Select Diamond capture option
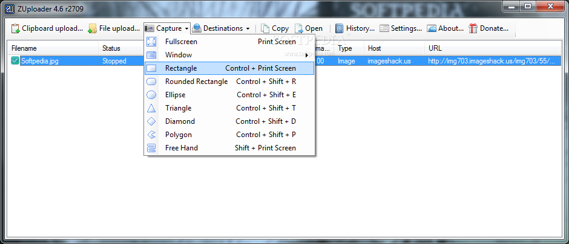This screenshot has height=244, width=569. 229,121
